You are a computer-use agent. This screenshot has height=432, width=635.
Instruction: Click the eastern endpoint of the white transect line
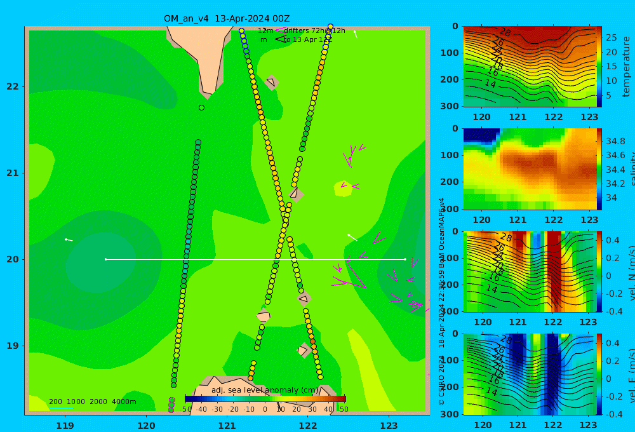405,259
